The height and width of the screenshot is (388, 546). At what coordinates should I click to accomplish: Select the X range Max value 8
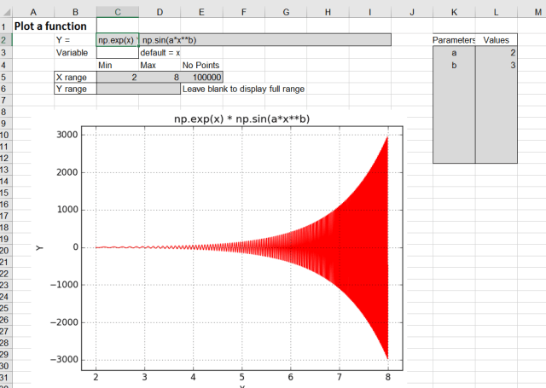[160, 77]
